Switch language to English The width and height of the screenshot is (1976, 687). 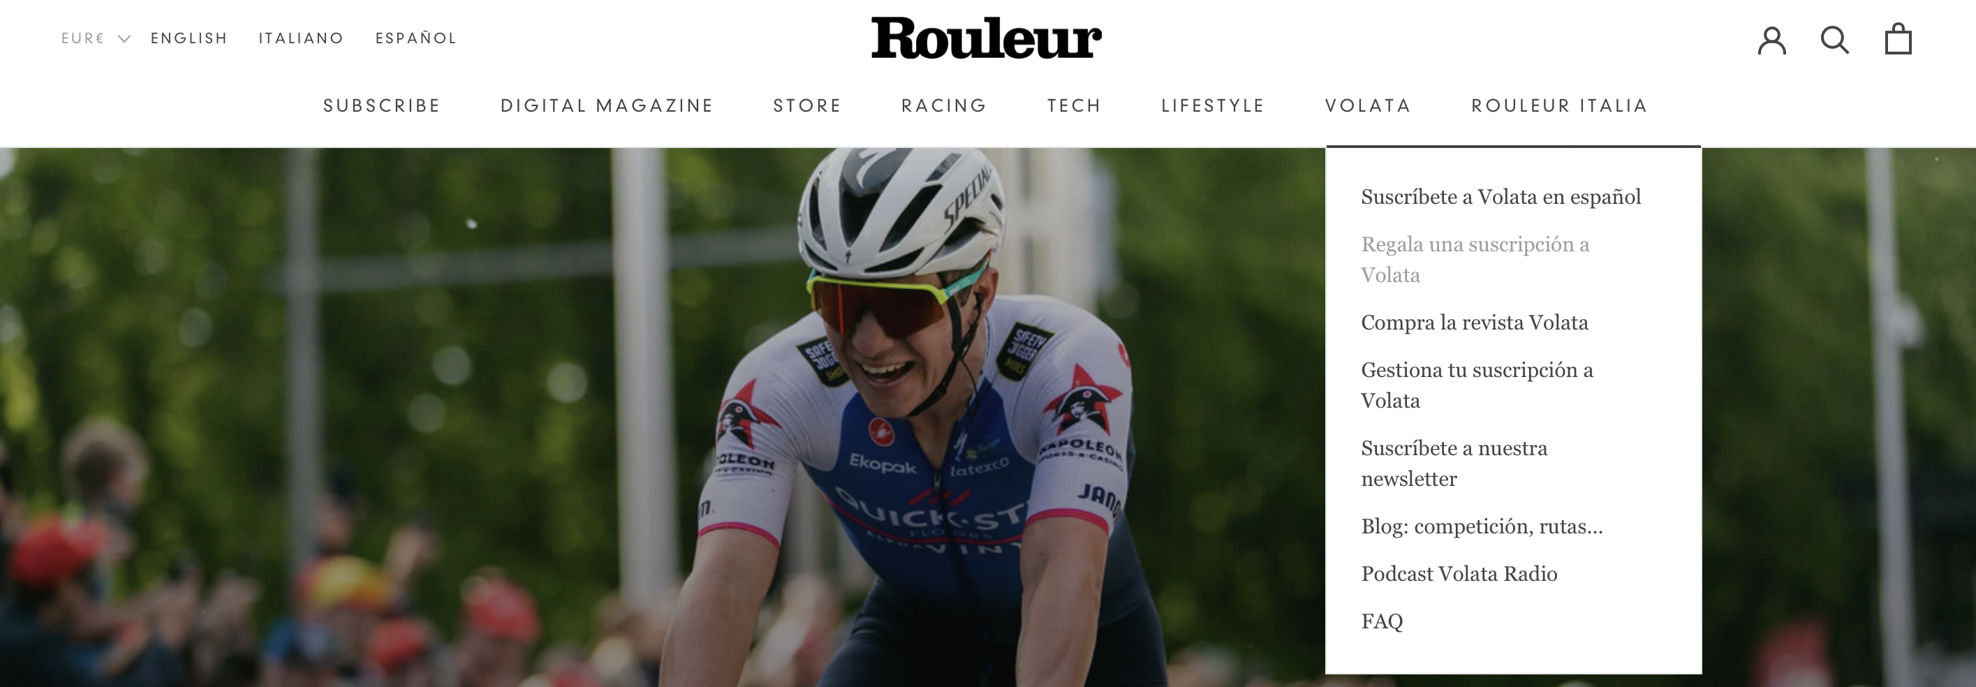pyautogui.click(x=189, y=38)
